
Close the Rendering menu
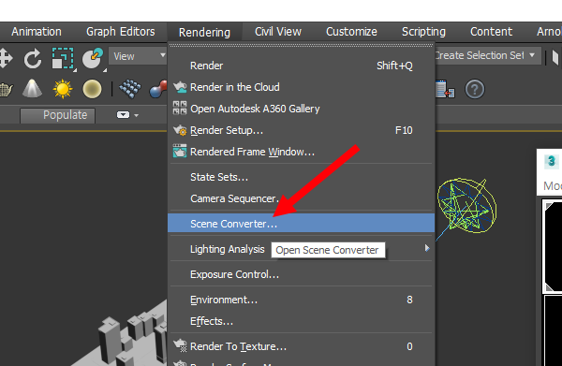click(204, 32)
